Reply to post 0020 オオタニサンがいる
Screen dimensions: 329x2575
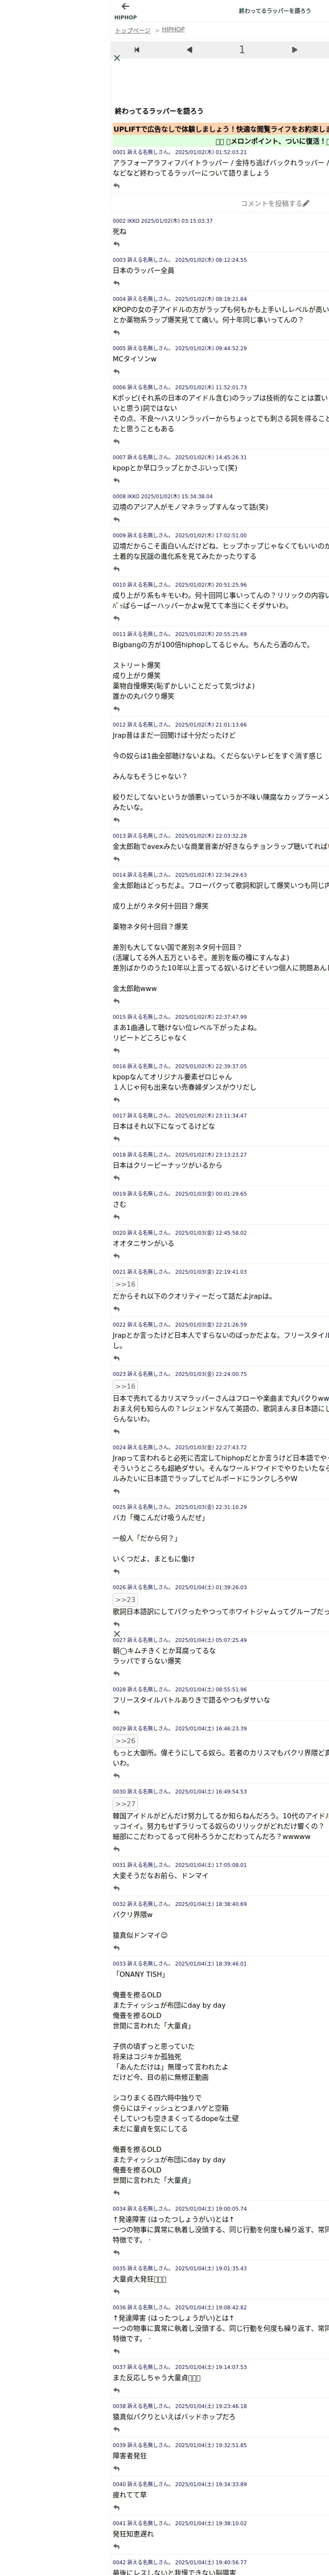pos(117,1257)
